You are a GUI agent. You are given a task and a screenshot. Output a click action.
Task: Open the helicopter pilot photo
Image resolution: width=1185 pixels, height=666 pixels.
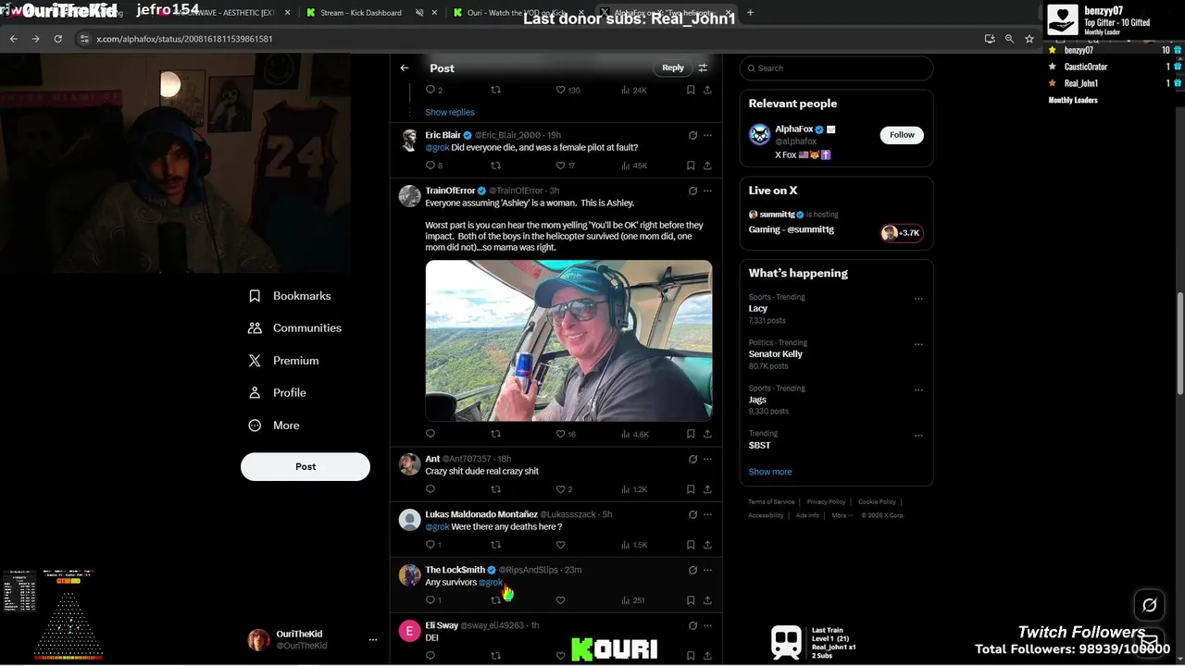568,340
